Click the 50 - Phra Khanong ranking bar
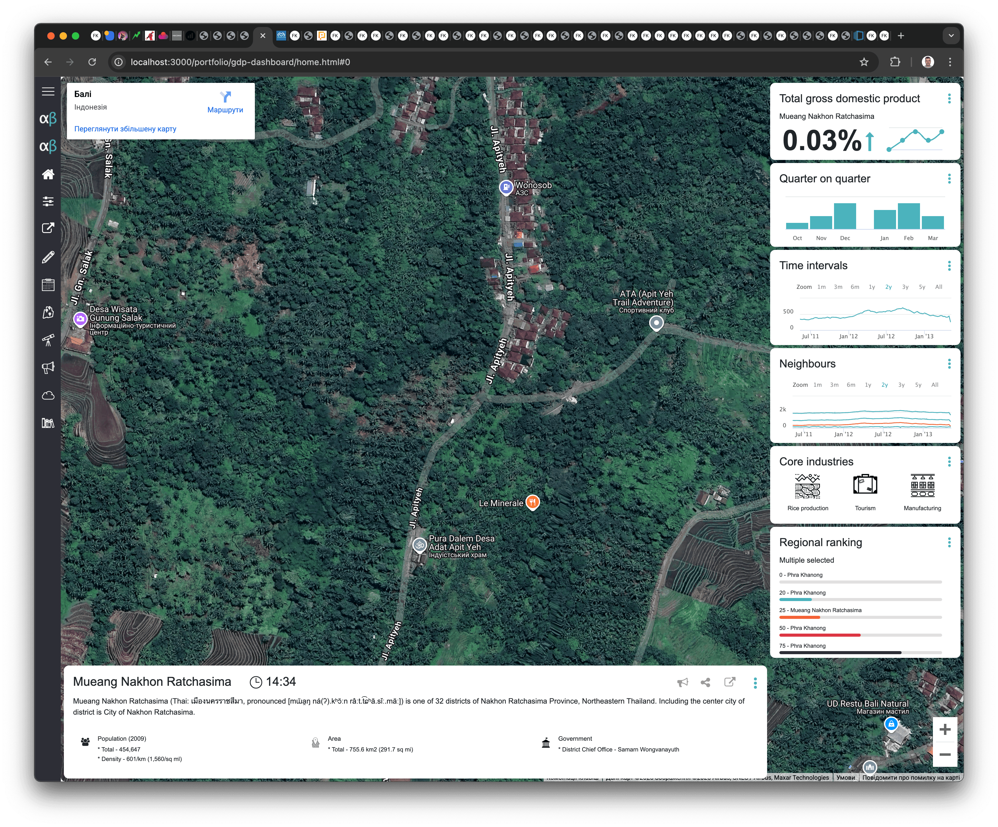Screen dimensions: 998x827 pos(860,635)
